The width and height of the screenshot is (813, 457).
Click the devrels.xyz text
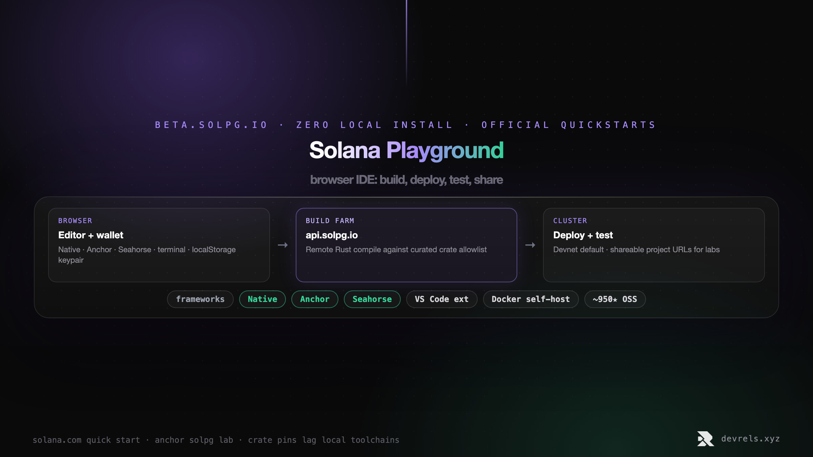point(750,439)
